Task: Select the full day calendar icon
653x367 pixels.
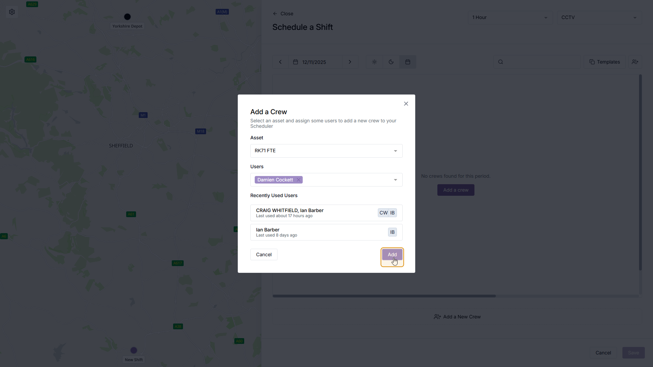Action: pos(408,62)
